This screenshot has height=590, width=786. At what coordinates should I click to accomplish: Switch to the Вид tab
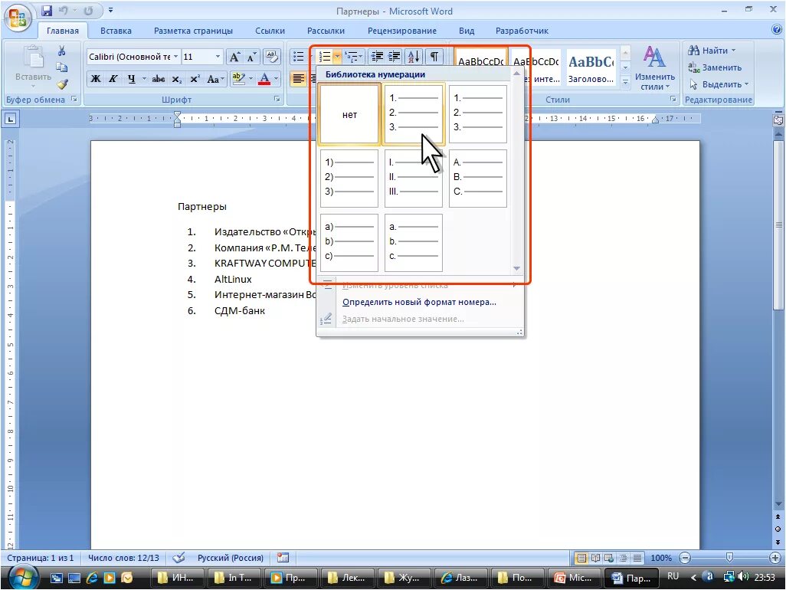click(x=467, y=31)
